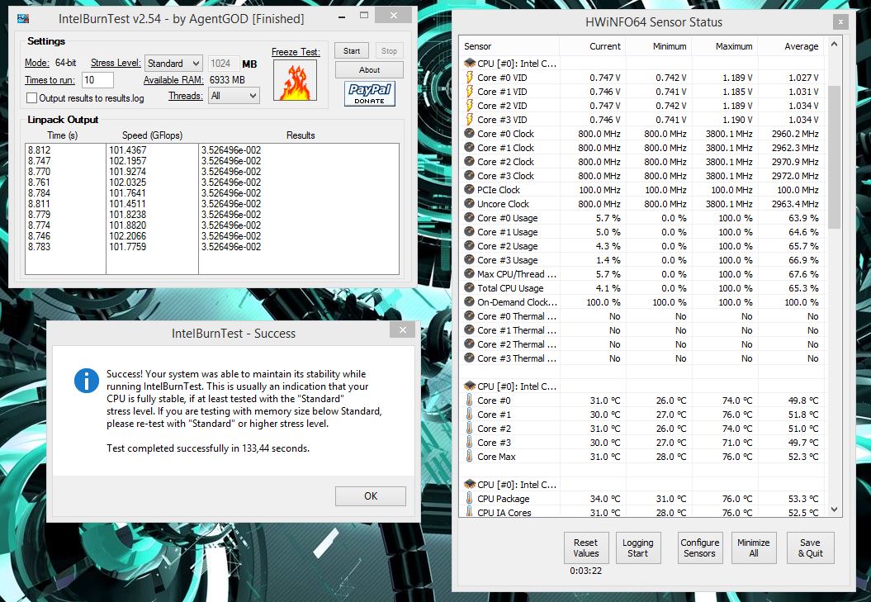Viewport: 871px width, 602px height.
Task: Click the icon beside On-Demand Clock row
Action: click(470, 302)
